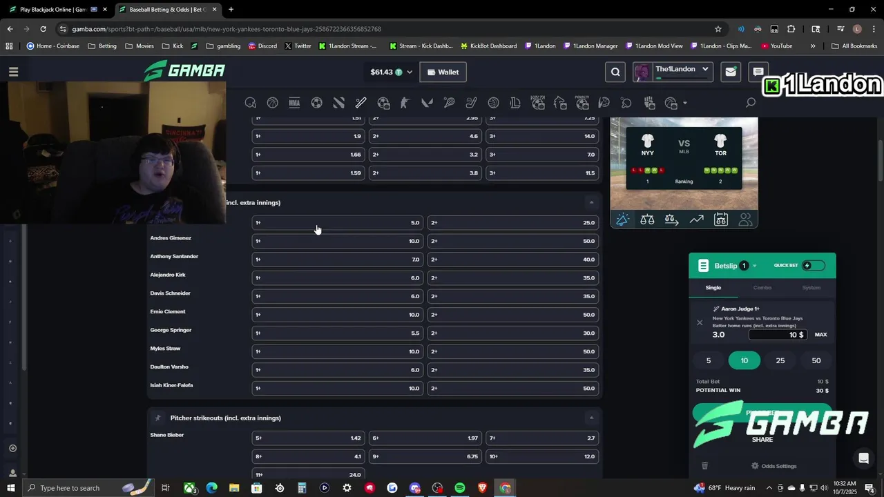This screenshot has height=497, width=884.
Task: Select the soccer ball sport icon
Action: click(316, 103)
